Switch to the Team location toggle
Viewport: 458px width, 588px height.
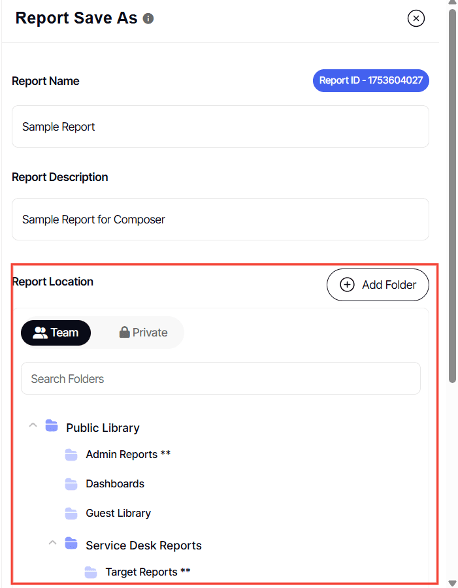[56, 333]
